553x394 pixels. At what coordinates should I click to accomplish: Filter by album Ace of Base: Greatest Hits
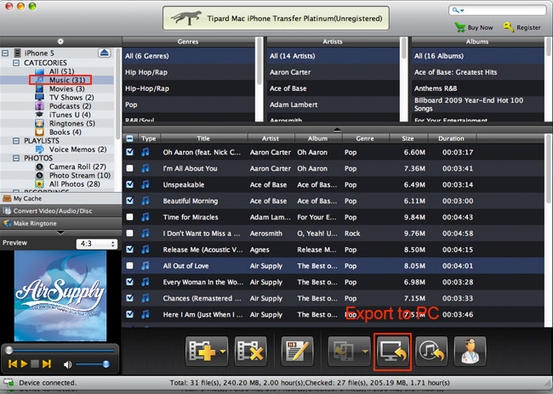click(478, 72)
